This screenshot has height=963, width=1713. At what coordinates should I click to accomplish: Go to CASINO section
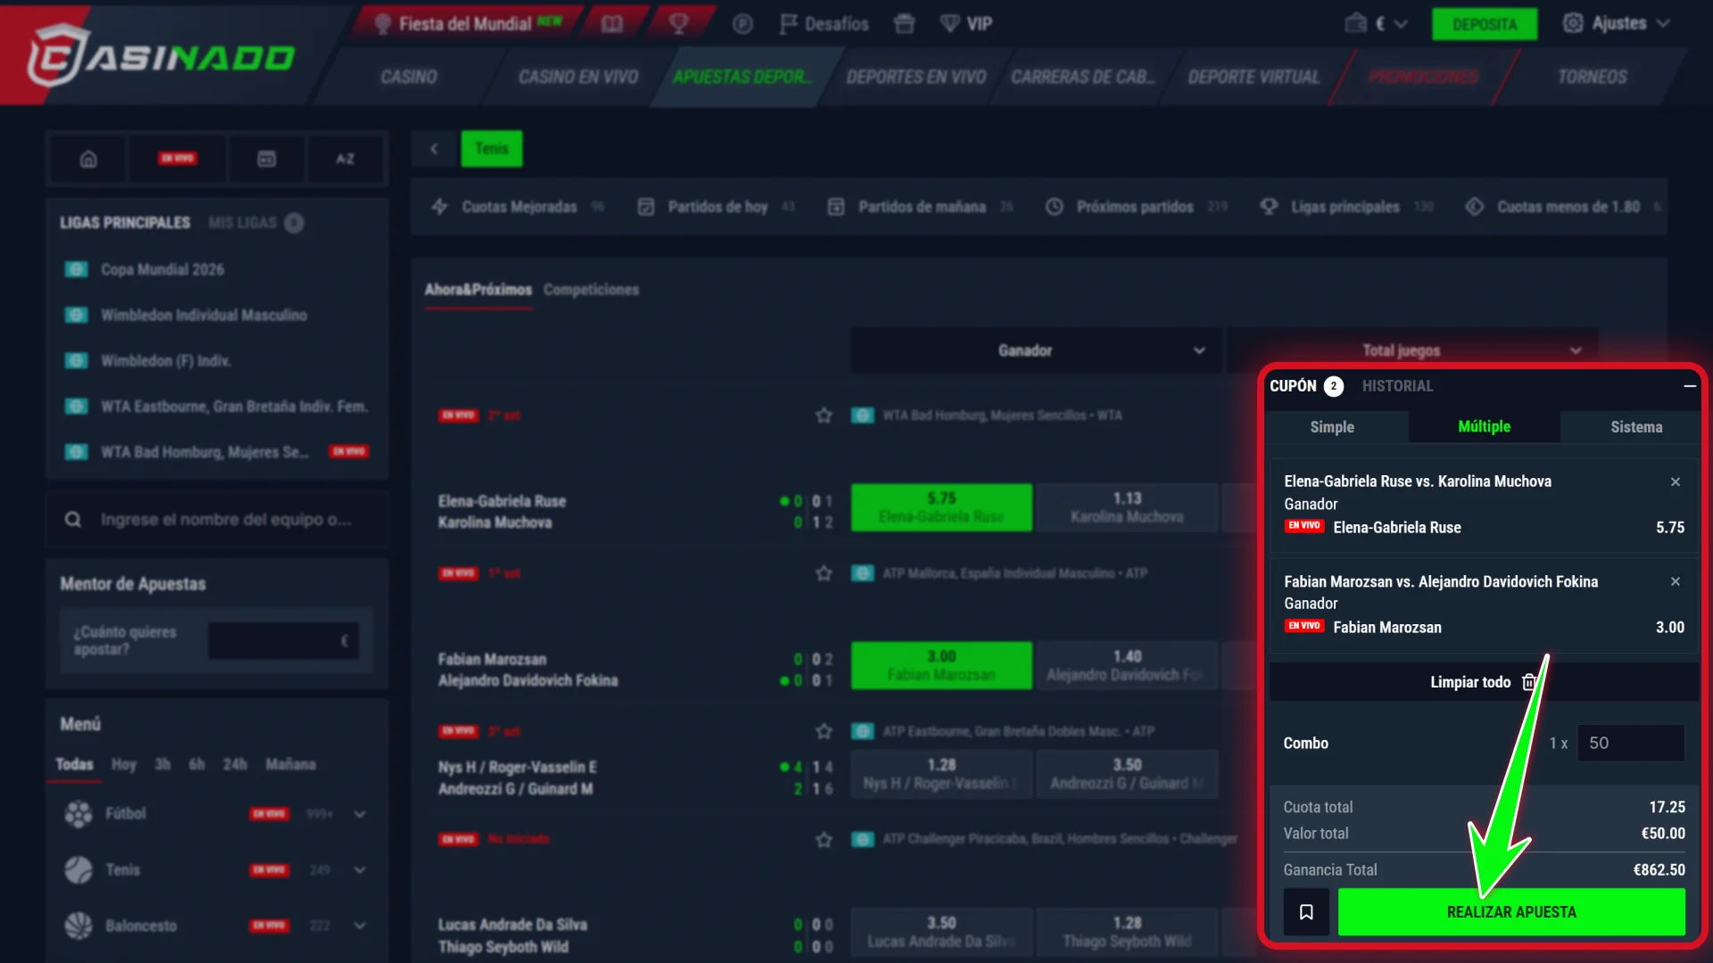[409, 77]
